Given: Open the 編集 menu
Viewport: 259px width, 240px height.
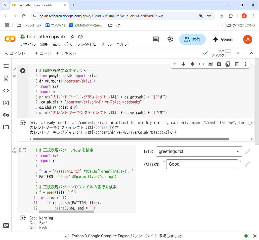Looking at the screenshot, I should click(x=44, y=44).
